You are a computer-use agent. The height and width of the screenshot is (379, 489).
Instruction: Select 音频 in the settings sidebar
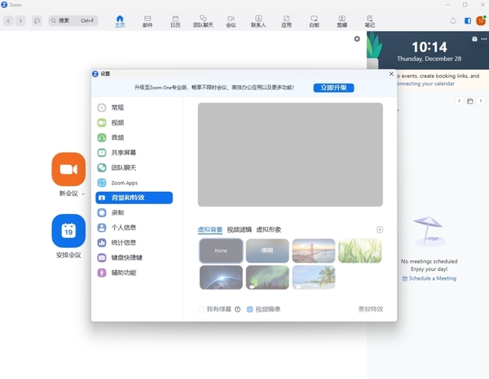[x=118, y=137]
